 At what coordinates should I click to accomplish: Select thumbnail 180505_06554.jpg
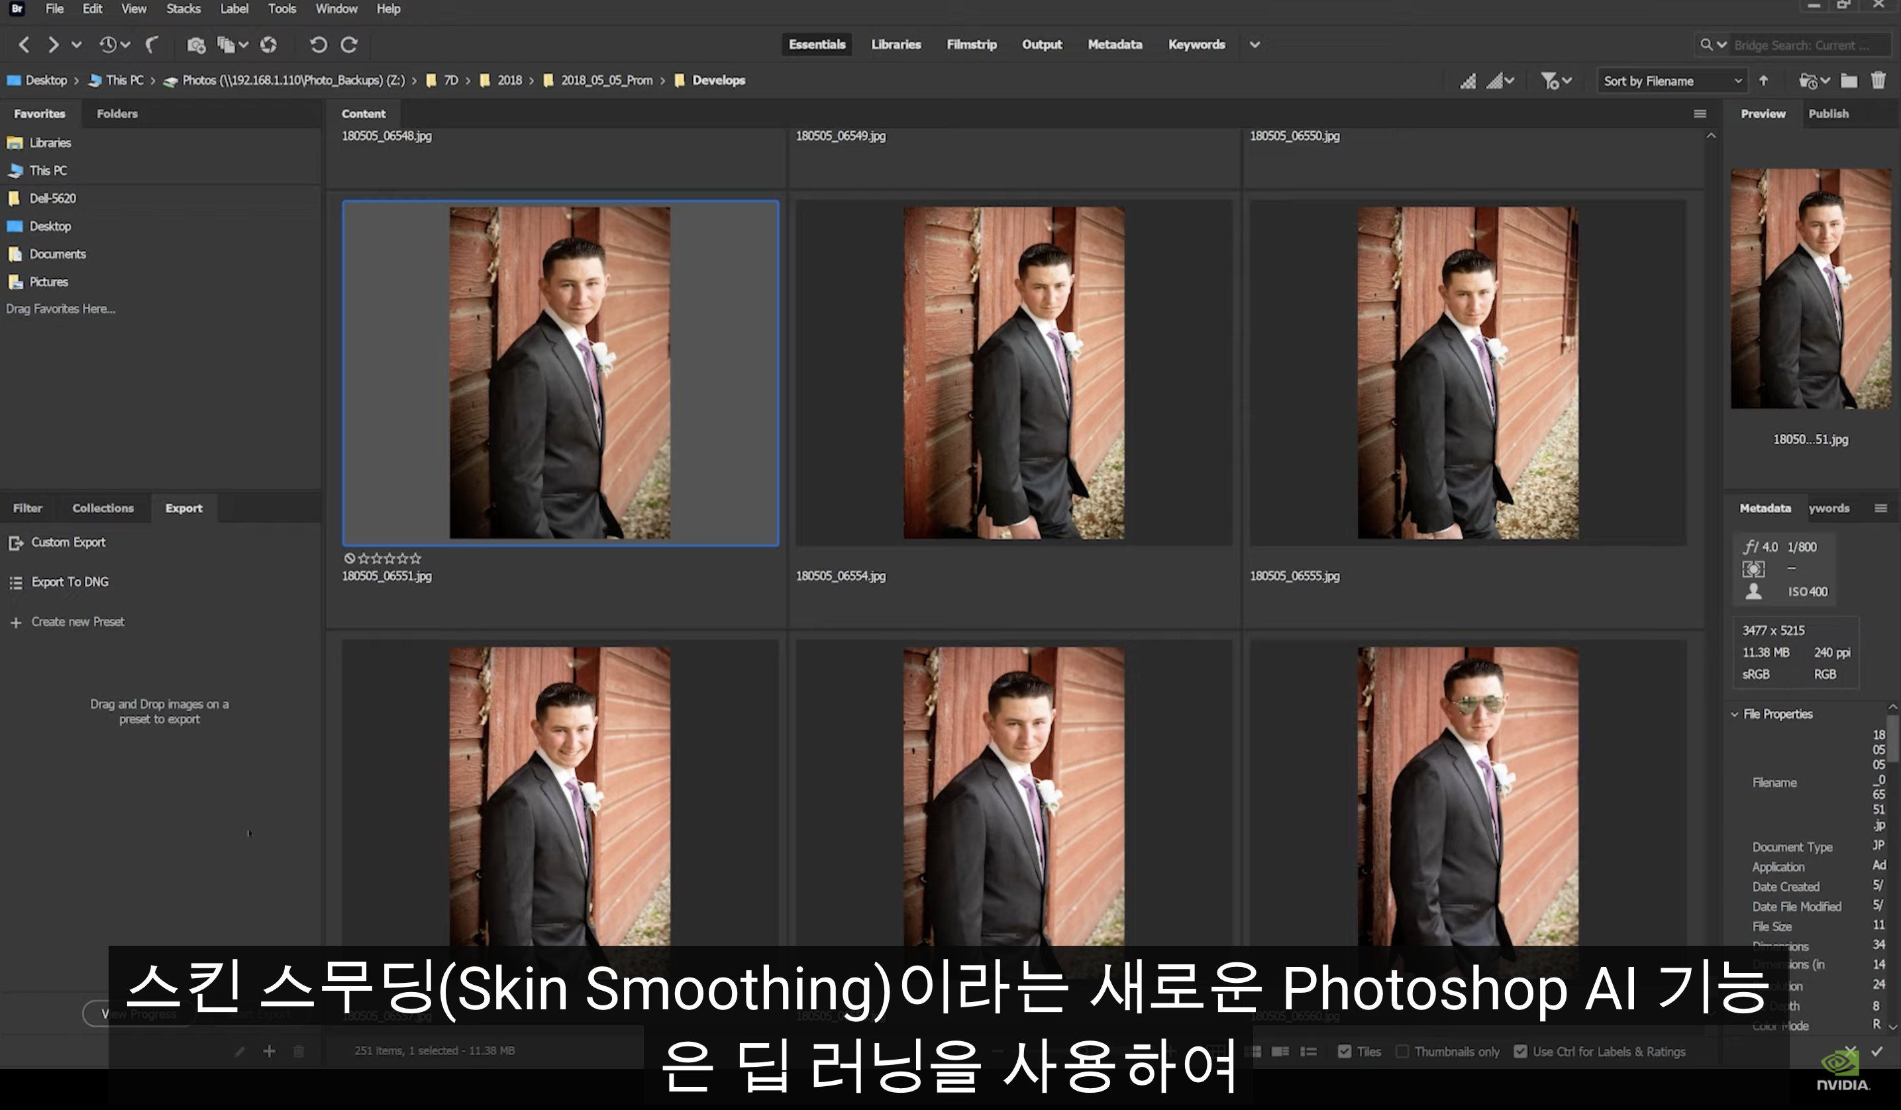1013,374
